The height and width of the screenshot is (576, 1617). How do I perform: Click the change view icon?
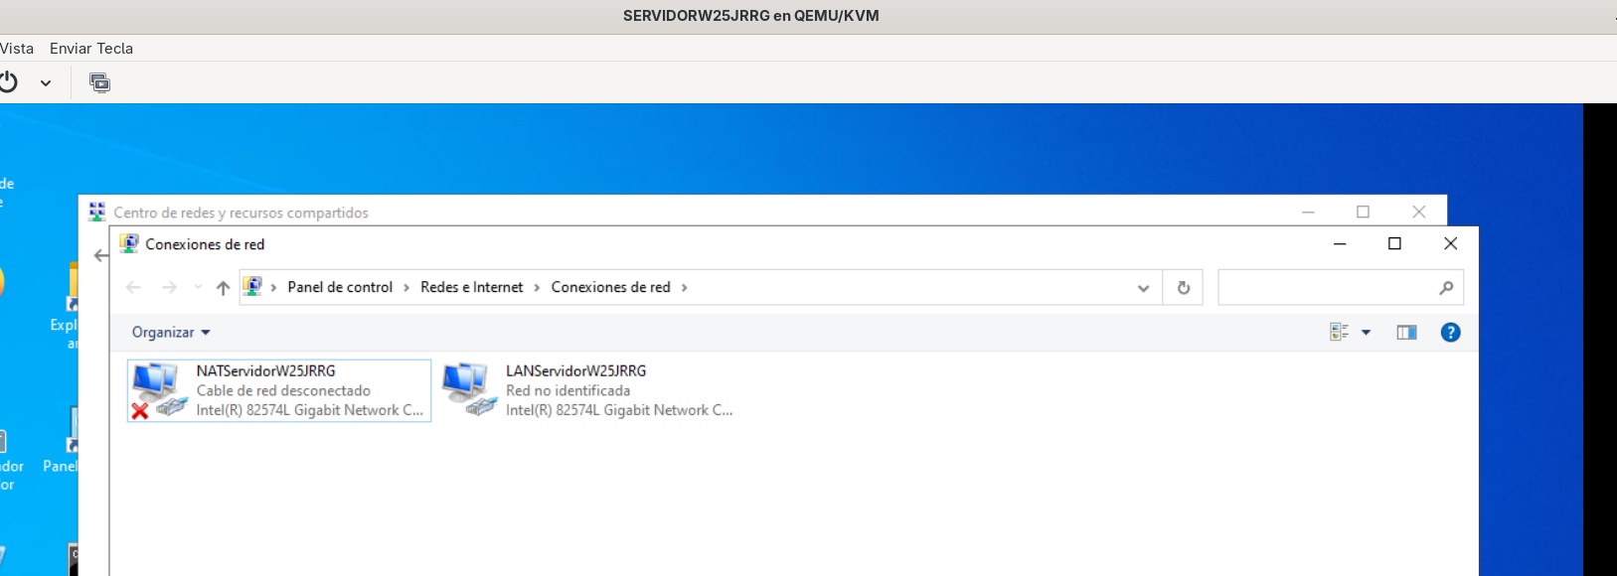(1340, 332)
